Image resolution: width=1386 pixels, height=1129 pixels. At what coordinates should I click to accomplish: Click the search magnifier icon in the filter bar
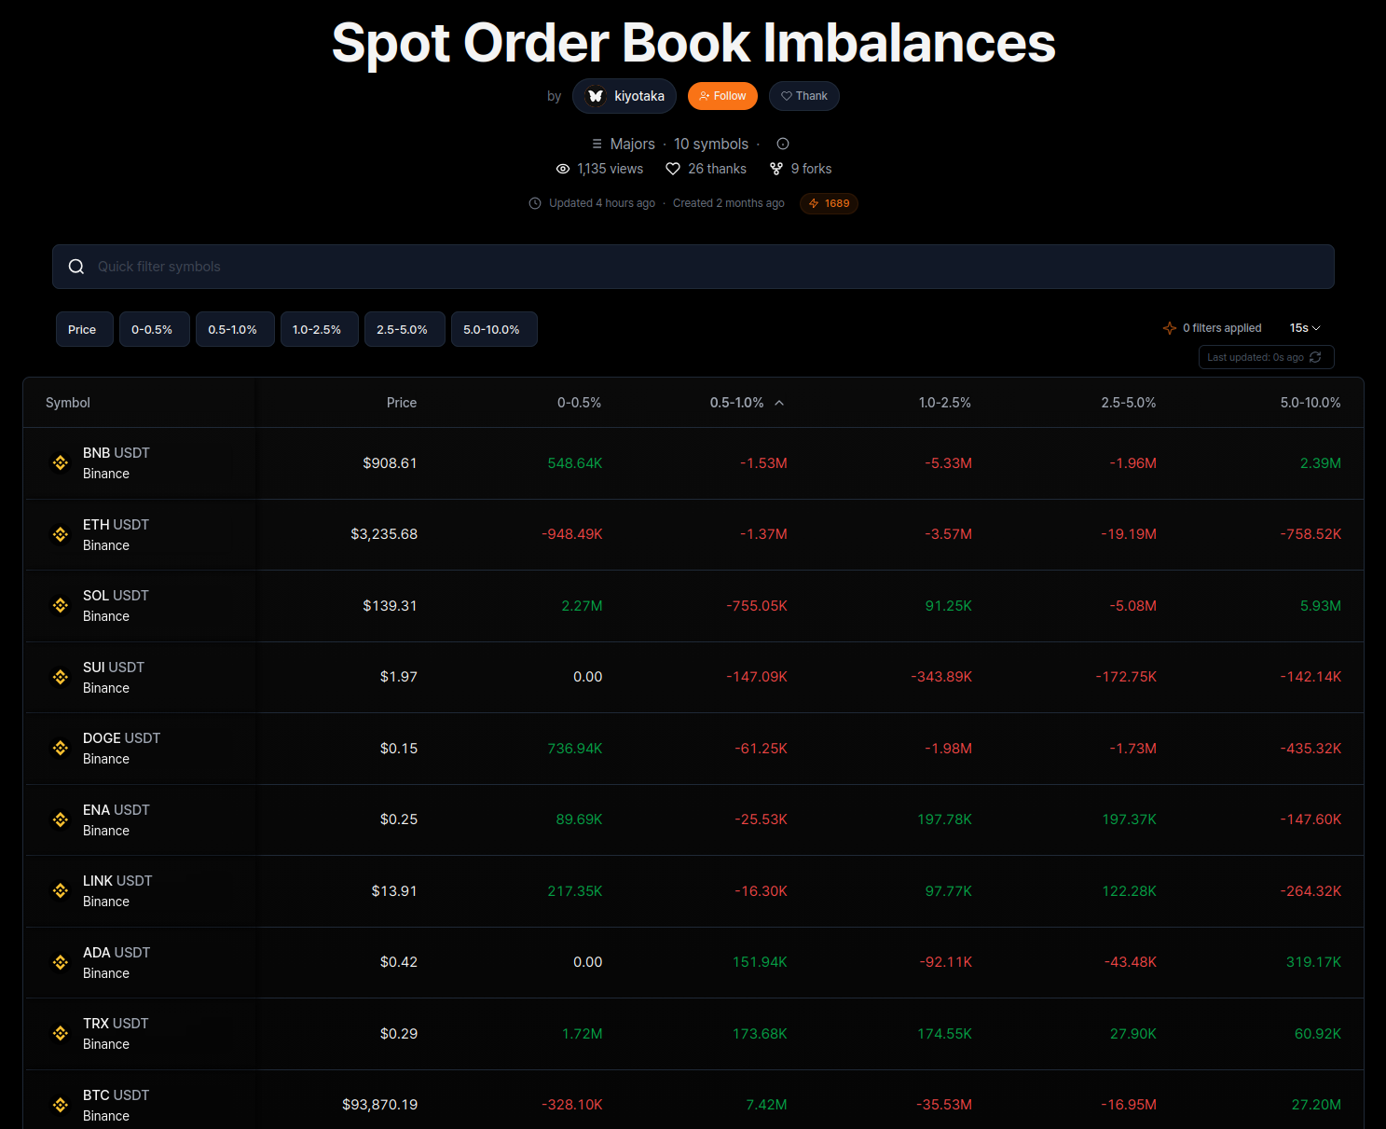click(76, 267)
